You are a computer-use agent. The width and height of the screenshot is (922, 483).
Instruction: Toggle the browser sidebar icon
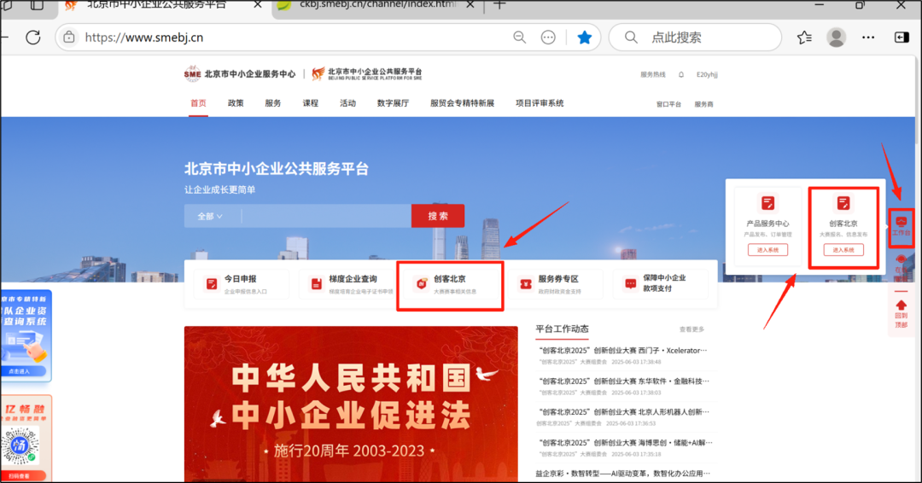(x=902, y=38)
